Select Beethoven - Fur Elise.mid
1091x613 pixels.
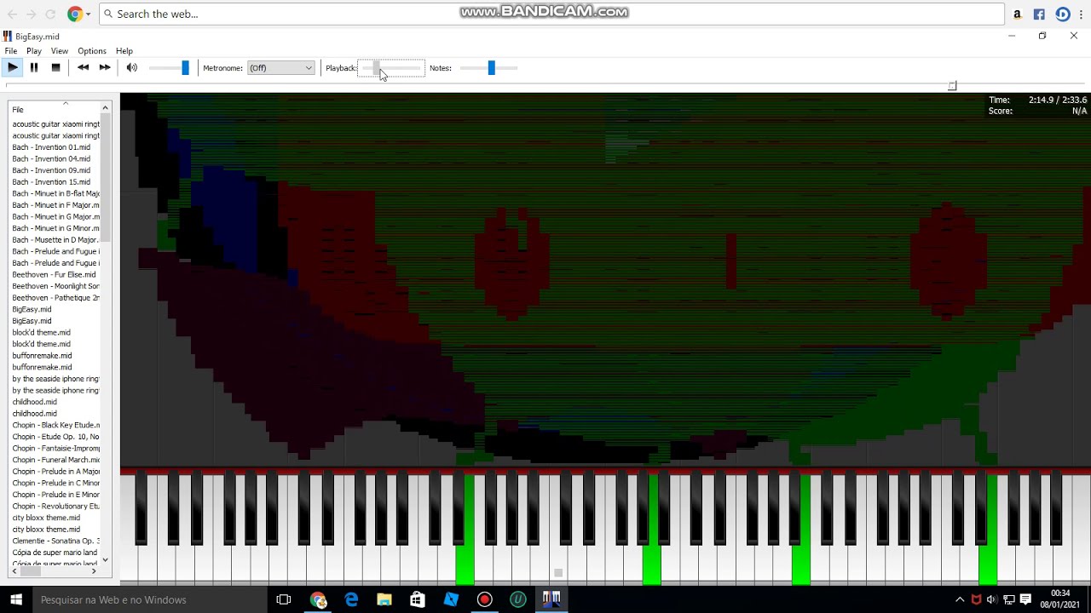pyautogui.click(x=54, y=275)
